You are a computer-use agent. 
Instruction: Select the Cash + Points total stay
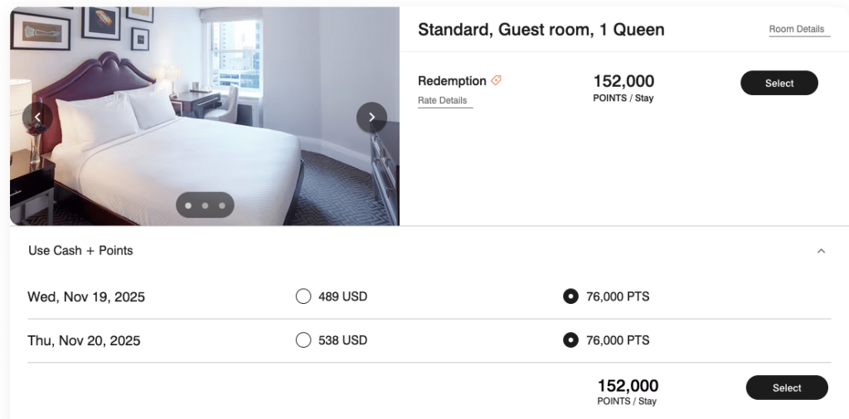pyautogui.click(x=786, y=388)
